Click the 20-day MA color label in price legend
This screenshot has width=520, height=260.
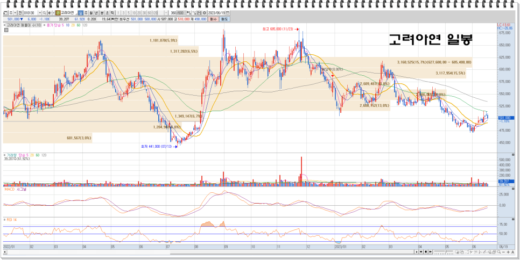click(73, 25)
